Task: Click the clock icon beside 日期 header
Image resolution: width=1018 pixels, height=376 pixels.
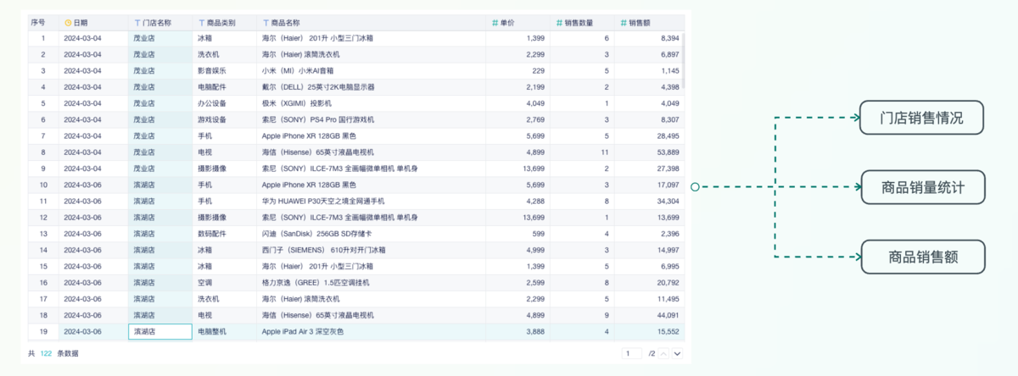Action: click(x=68, y=23)
